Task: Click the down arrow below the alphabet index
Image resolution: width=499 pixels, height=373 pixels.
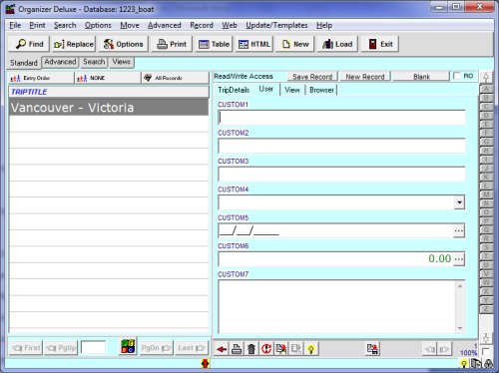Action: pyautogui.click(x=486, y=338)
